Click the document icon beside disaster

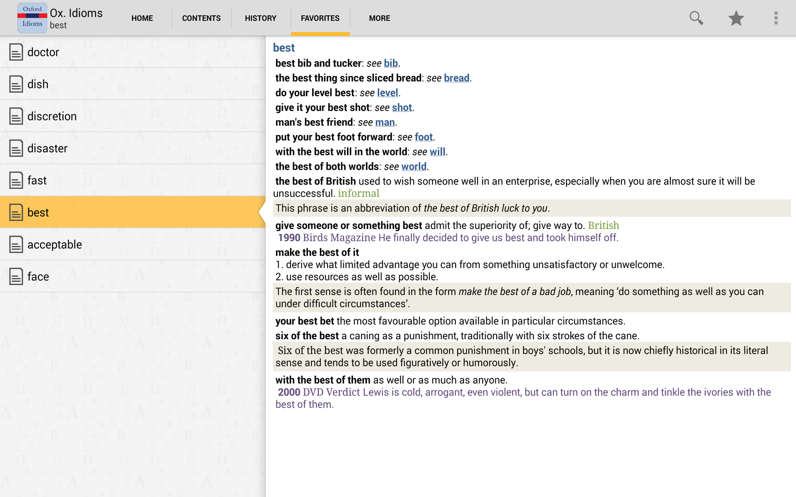[15, 148]
